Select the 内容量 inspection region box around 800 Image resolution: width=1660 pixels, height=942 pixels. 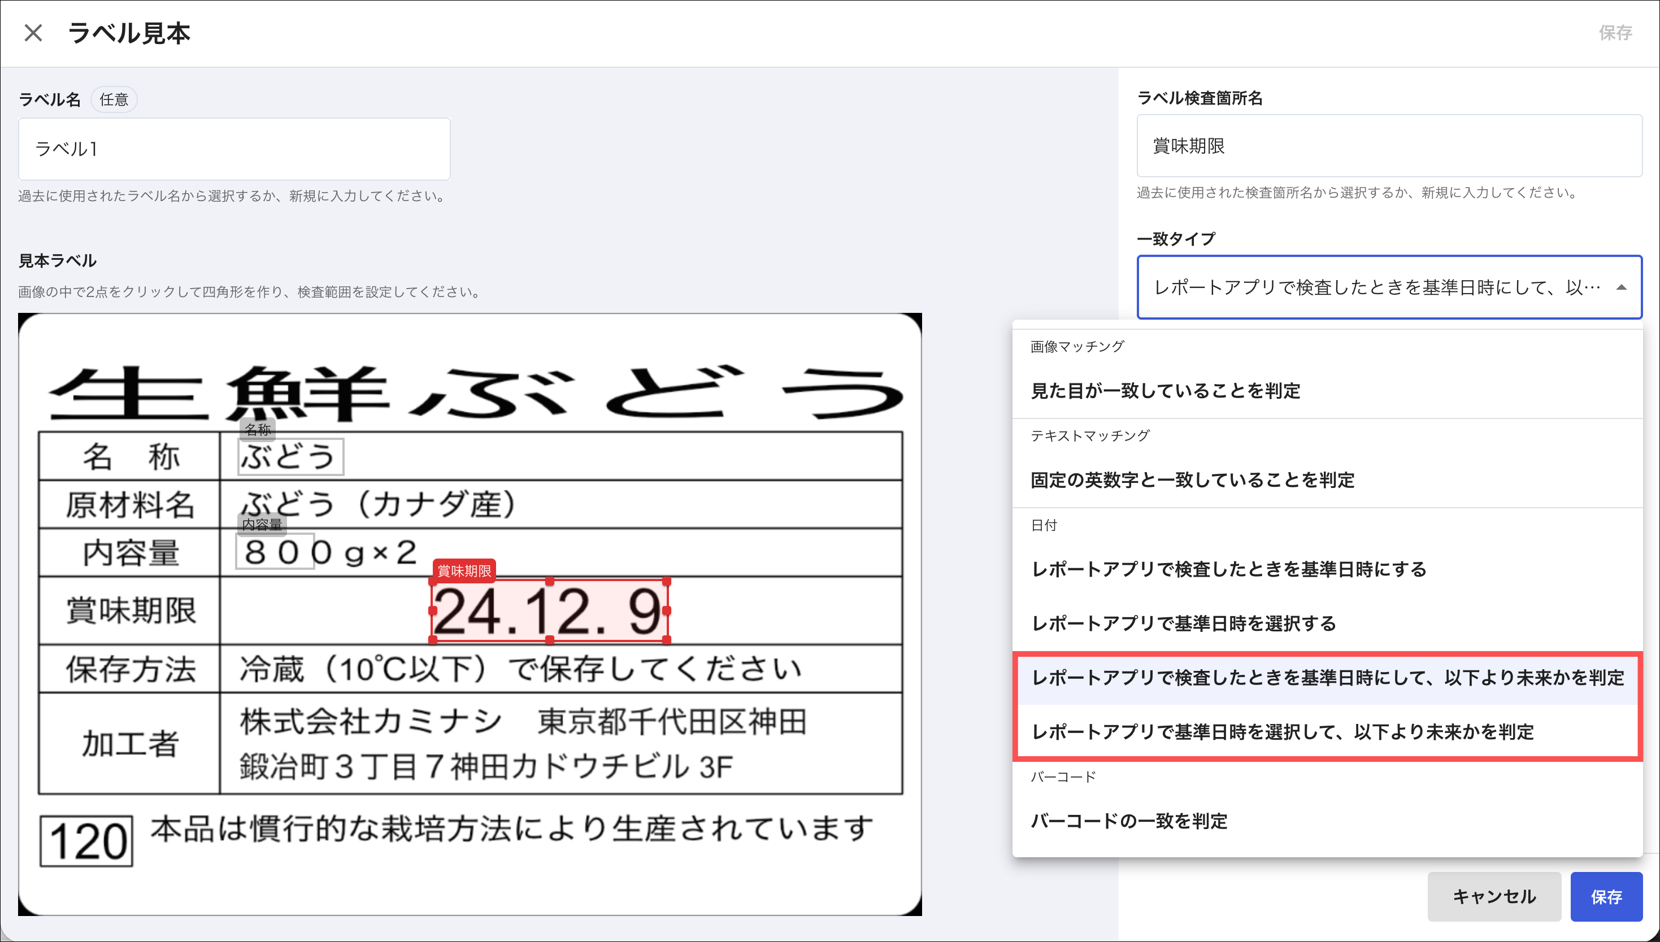275,552
